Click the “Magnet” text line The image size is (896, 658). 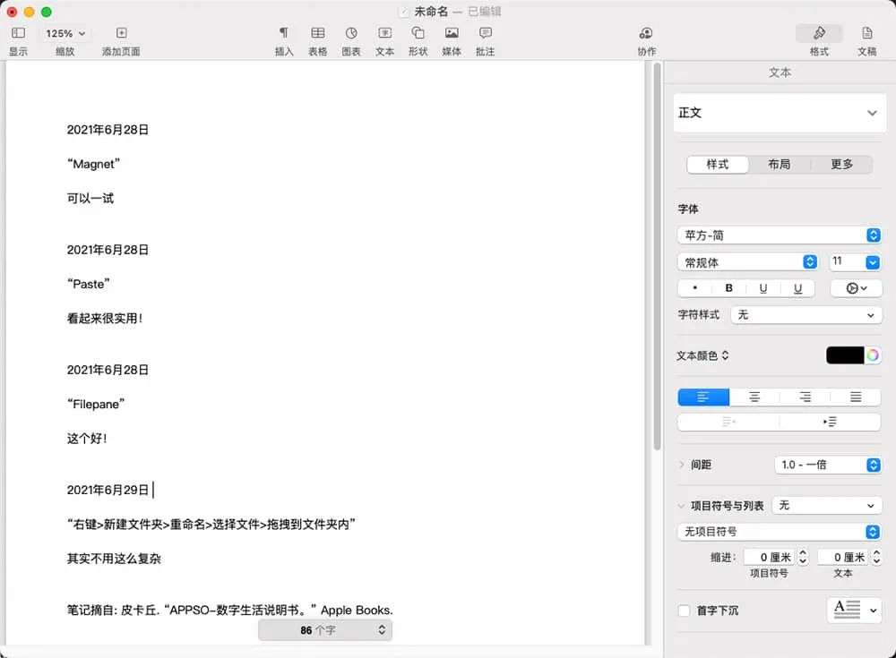pos(94,165)
